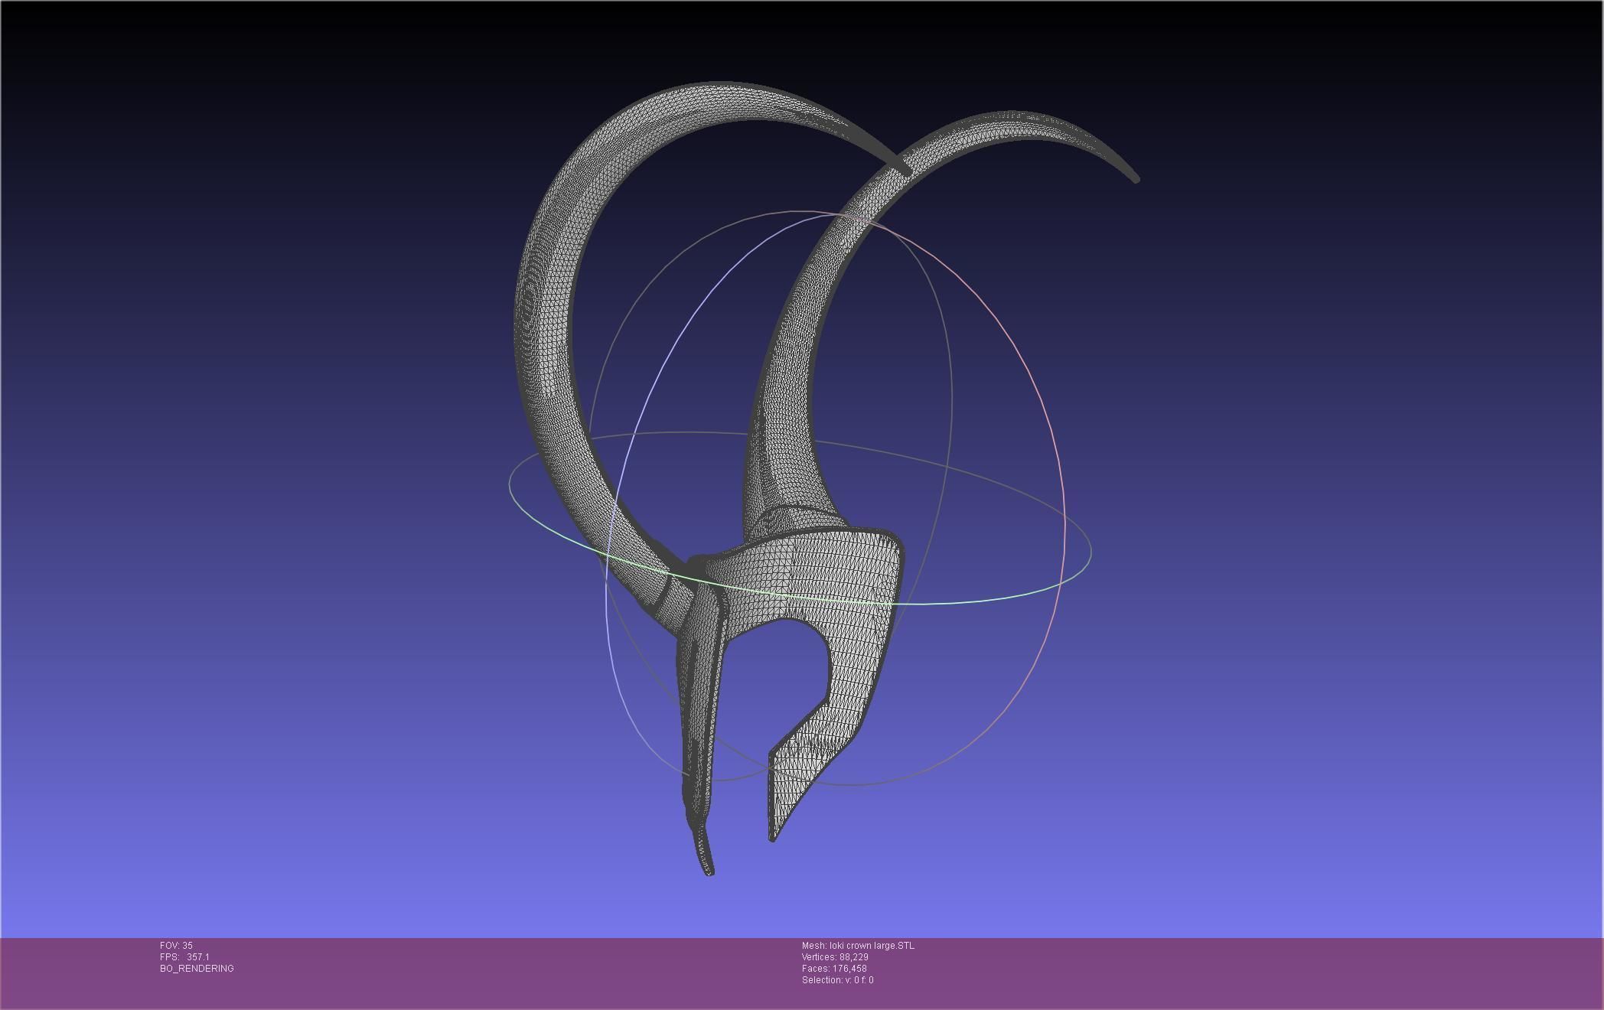This screenshot has width=1604, height=1010.
Task: Click the Faces: 176,458 entry
Action: pyautogui.click(x=834, y=969)
